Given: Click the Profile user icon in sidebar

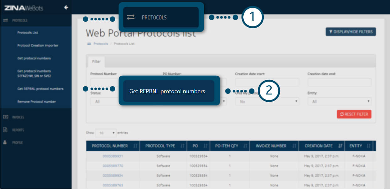Looking at the screenshot, I should (x=5, y=142).
